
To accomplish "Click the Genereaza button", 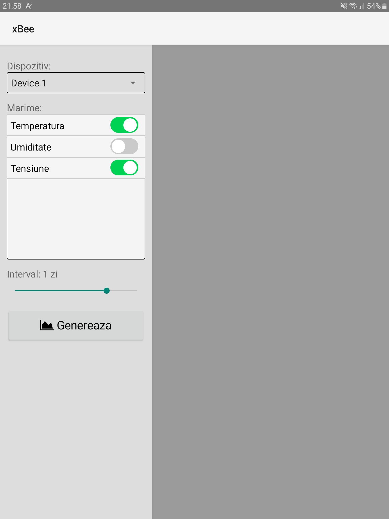I will tap(76, 325).
